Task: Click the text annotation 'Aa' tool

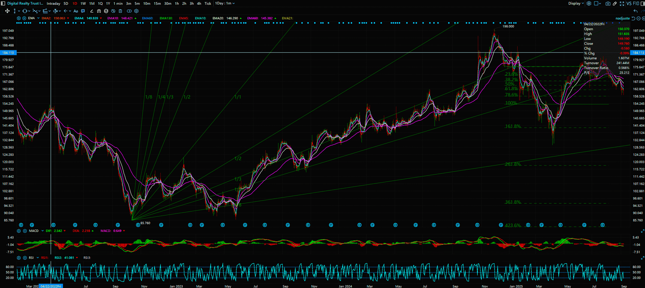Action: coord(75,11)
